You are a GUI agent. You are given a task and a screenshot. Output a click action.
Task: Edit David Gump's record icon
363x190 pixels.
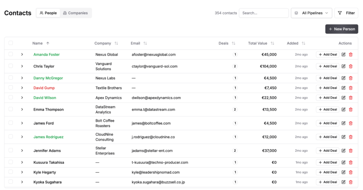pyautogui.click(x=344, y=88)
